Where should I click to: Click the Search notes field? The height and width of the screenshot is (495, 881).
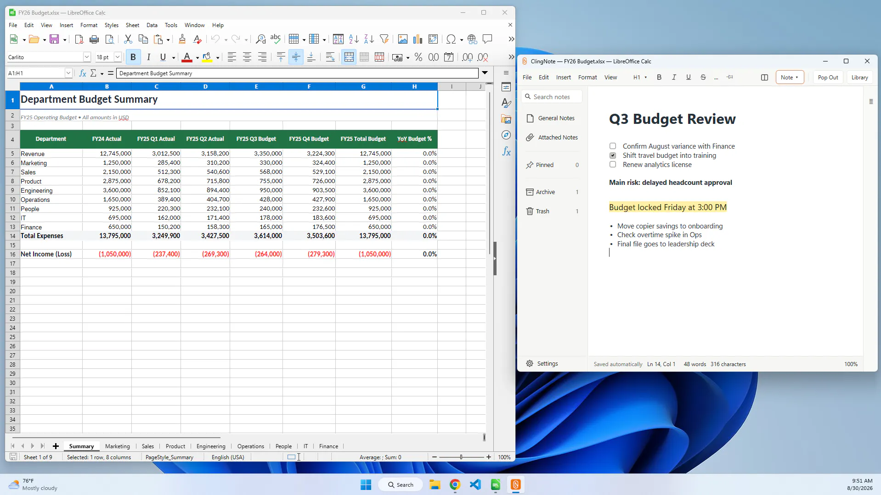552,97
